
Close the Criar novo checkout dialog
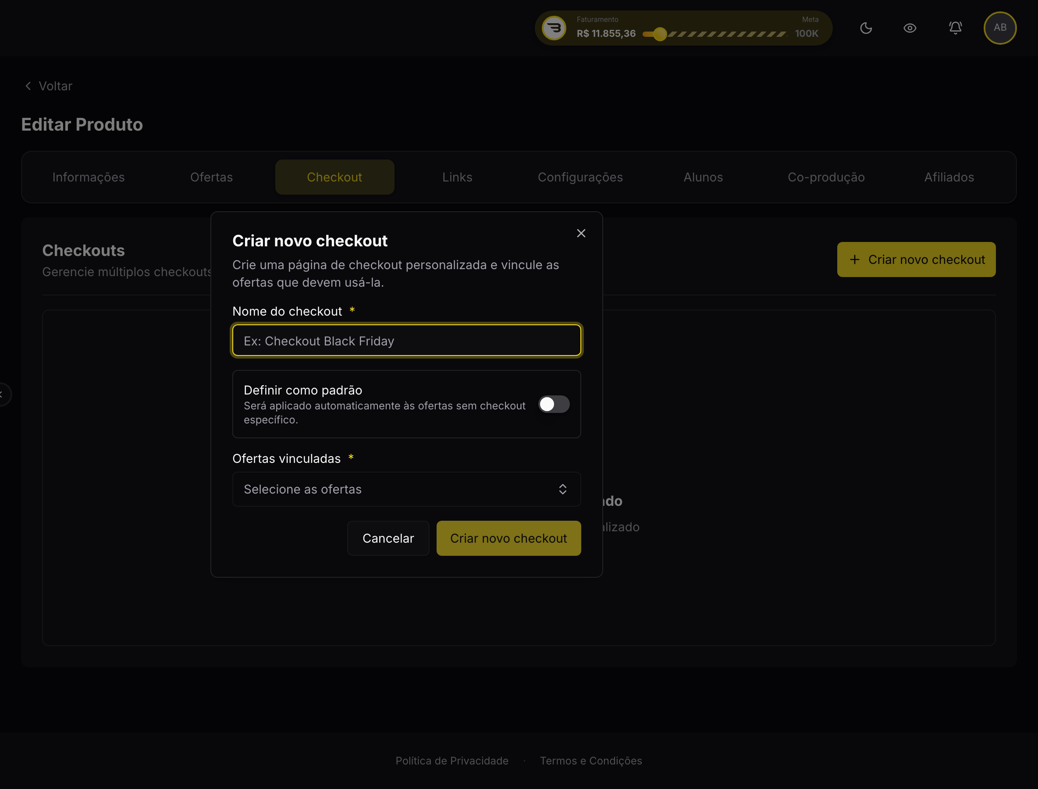(x=581, y=233)
